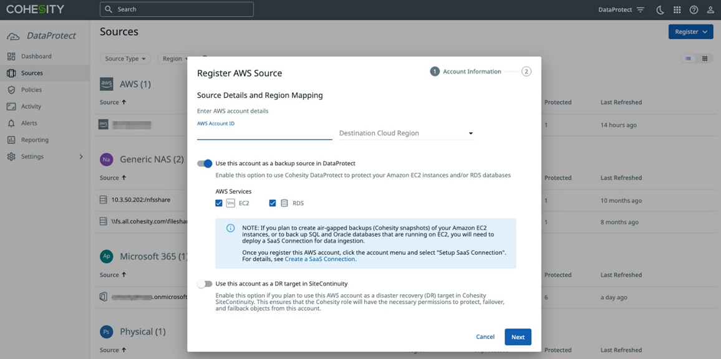Image resolution: width=721 pixels, height=359 pixels.
Task: Open Dashboard in the sidebar
Action: tap(45, 57)
